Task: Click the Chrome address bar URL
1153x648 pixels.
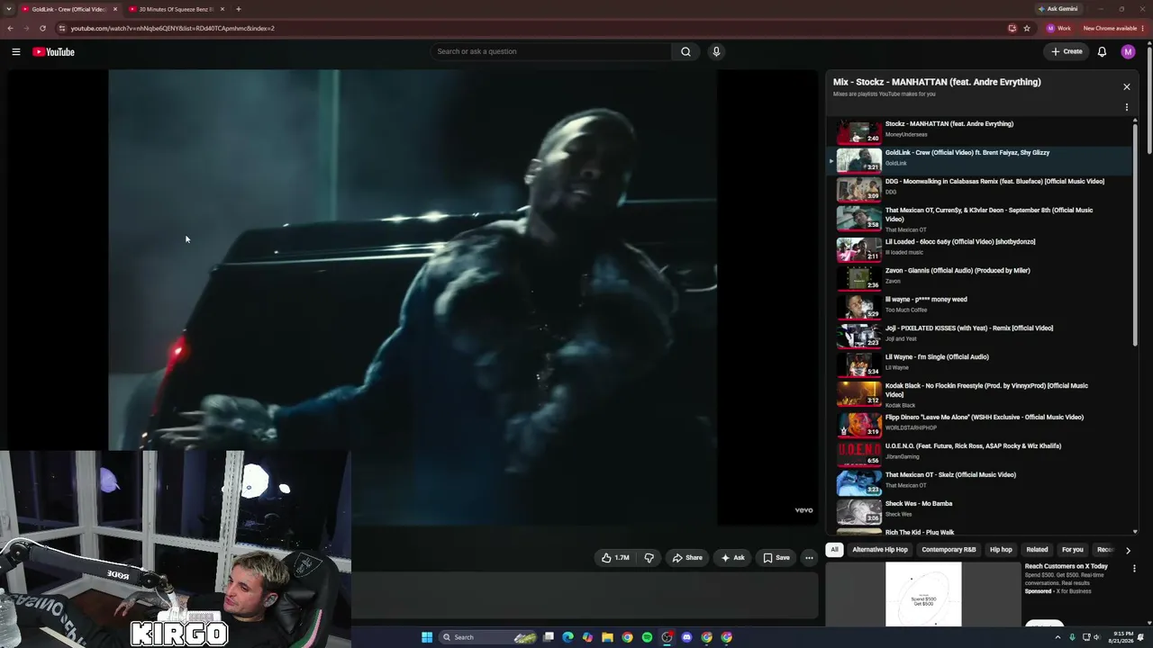Action: pyautogui.click(x=173, y=28)
